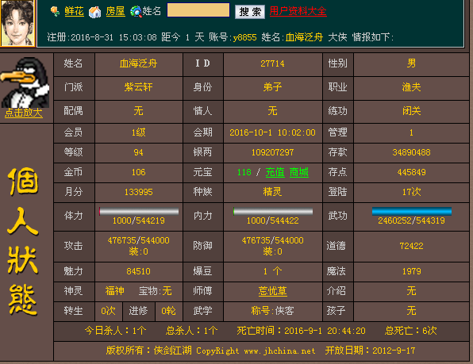This screenshot has width=473, height=364.
Task: Select the 会员 value 1级
Action: pyautogui.click(x=138, y=132)
